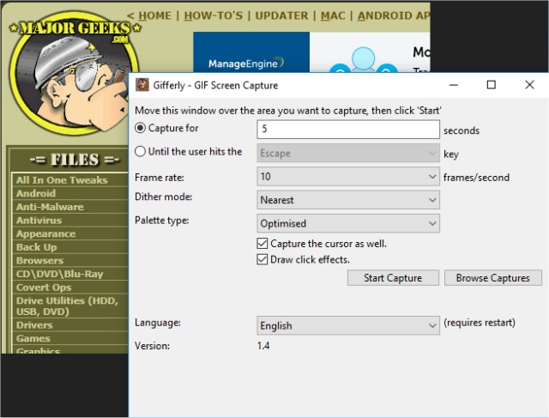Image resolution: width=549 pixels, height=418 pixels.
Task: Open HOME link on Major Geeks page
Action: pyautogui.click(x=154, y=15)
